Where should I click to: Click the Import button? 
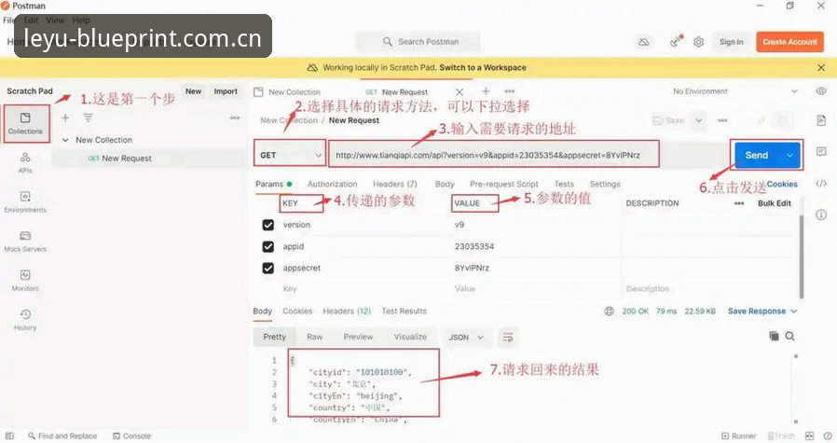(x=226, y=91)
